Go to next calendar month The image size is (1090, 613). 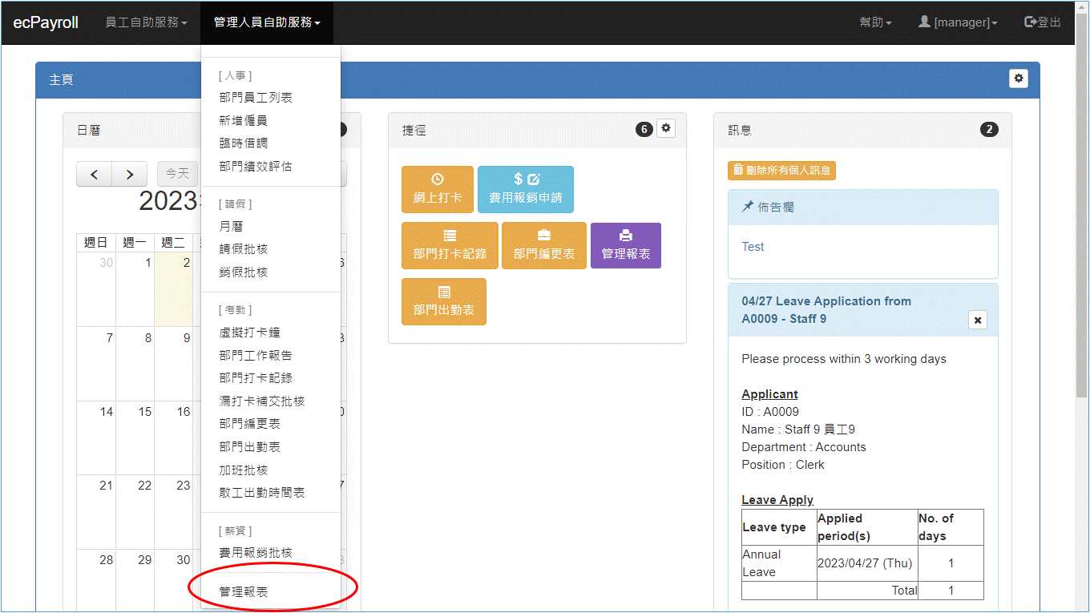pos(129,174)
